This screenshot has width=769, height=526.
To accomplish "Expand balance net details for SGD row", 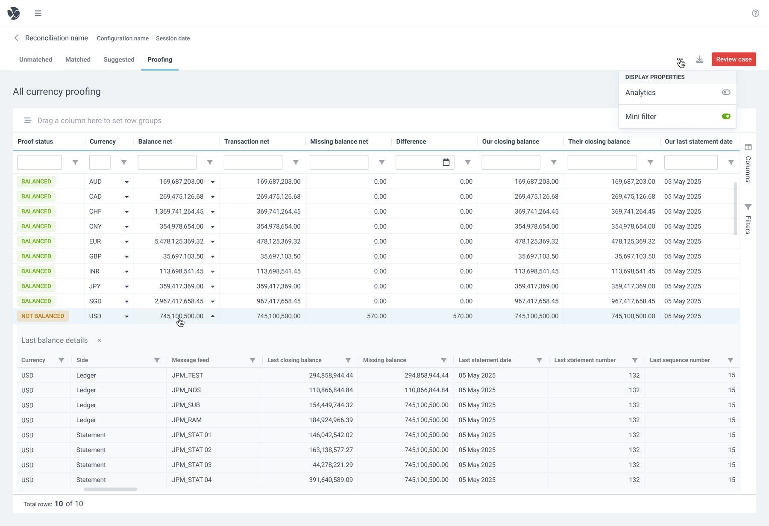I will click(213, 302).
